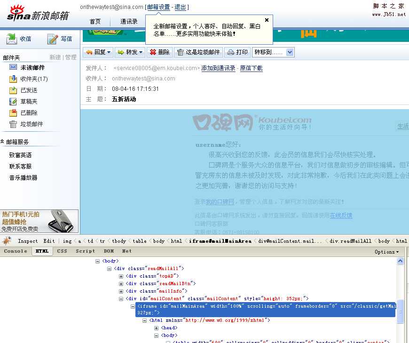This screenshot has width=409, height=343.
Task: Click 添加到通讯录 link
Action: click(218, 68)
